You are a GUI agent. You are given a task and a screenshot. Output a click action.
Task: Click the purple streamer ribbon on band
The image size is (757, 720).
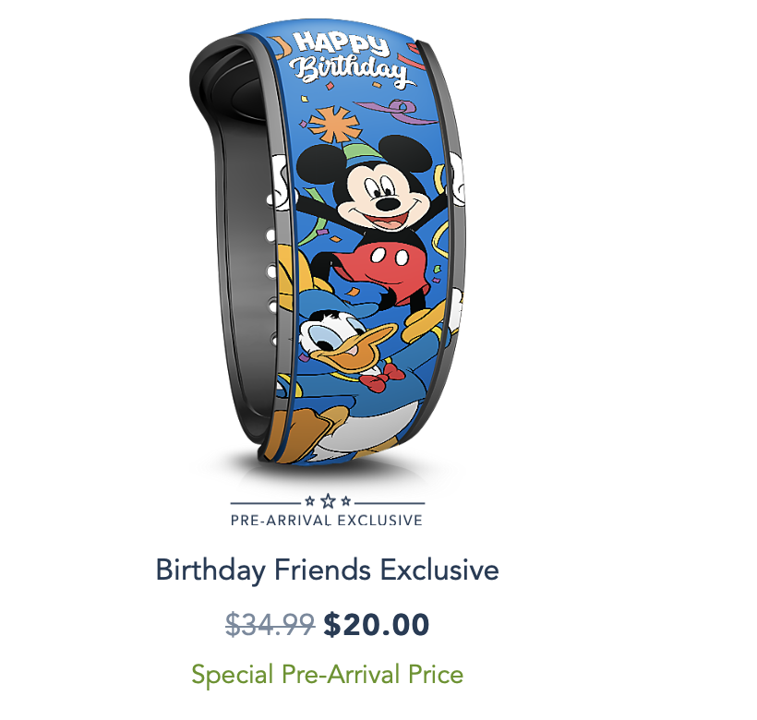(x=398, y=111)
